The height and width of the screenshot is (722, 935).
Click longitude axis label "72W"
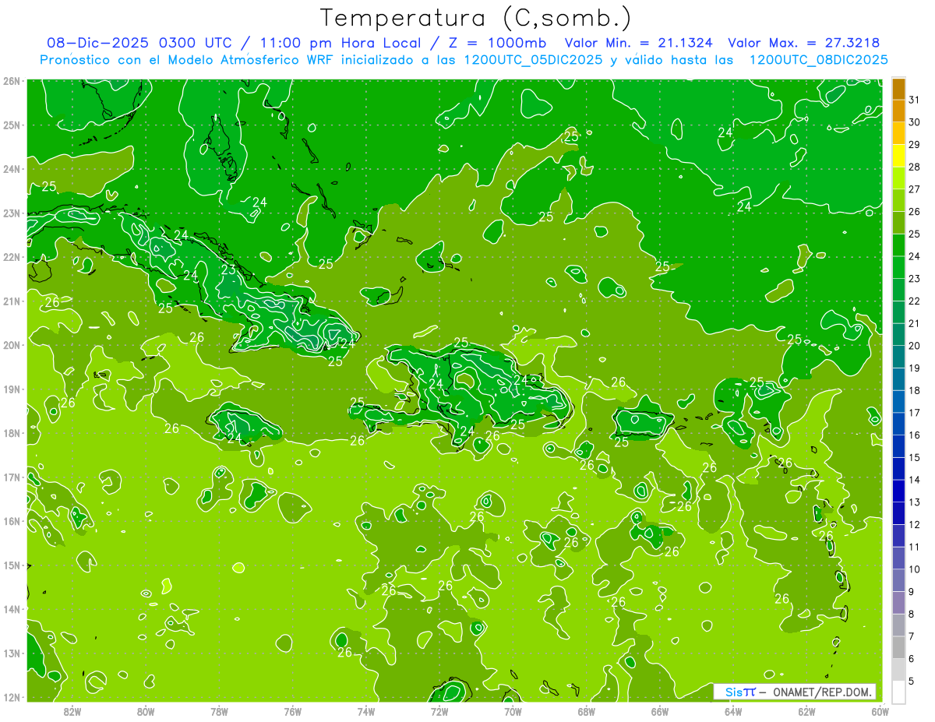(x=439, y=711)
